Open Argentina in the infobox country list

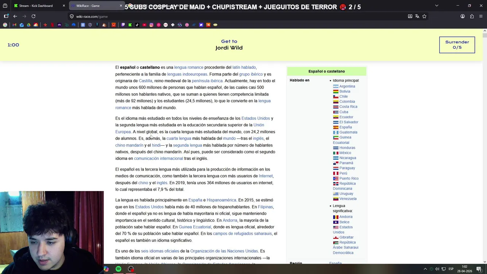point(347,86)
